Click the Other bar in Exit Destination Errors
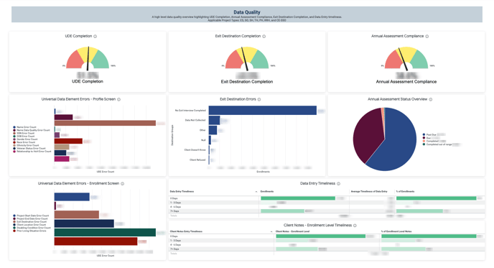 213,130
